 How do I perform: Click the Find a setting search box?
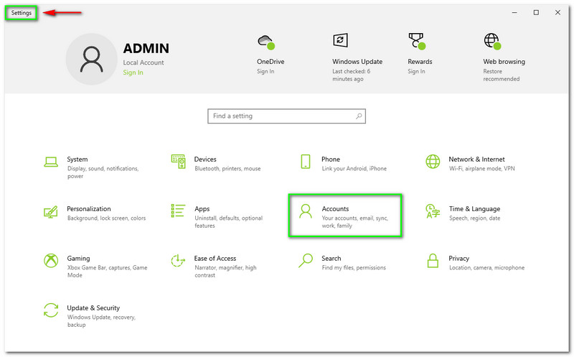click(286, 116)
